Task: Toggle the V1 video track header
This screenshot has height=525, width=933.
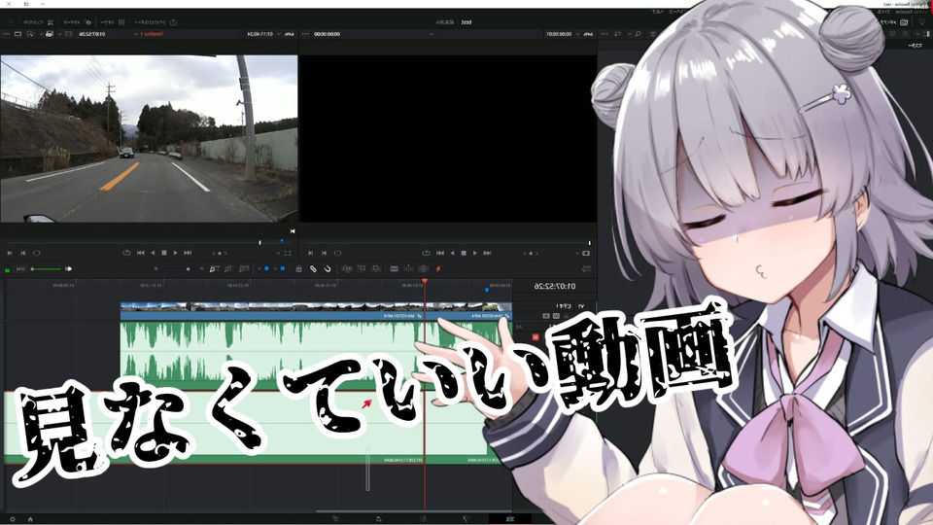Action: pos(581,306)
